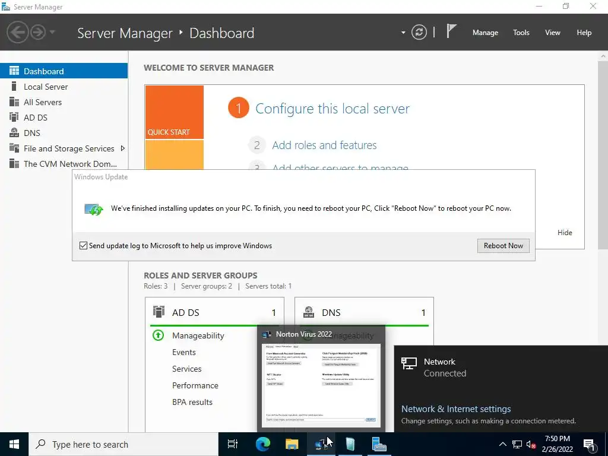Open Norton Virus 2022 preview thumbnail
This screenshot has width=608, height=456.
321,385
